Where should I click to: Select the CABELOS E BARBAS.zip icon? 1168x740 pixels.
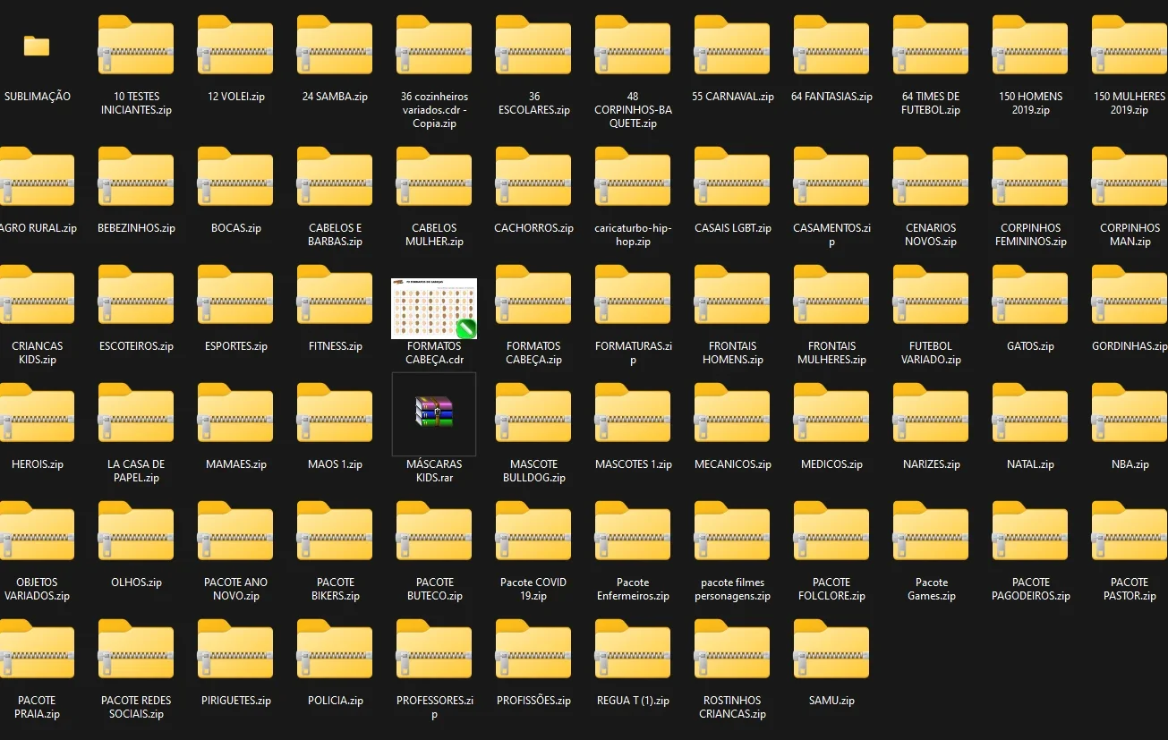(x=335, y=176)
